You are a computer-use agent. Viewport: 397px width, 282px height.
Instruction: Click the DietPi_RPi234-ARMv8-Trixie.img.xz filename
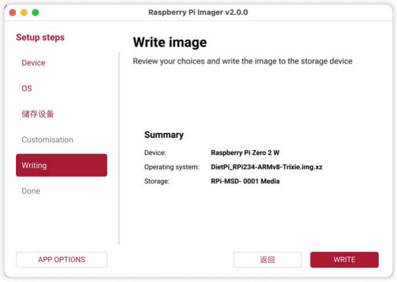(267, 167)
